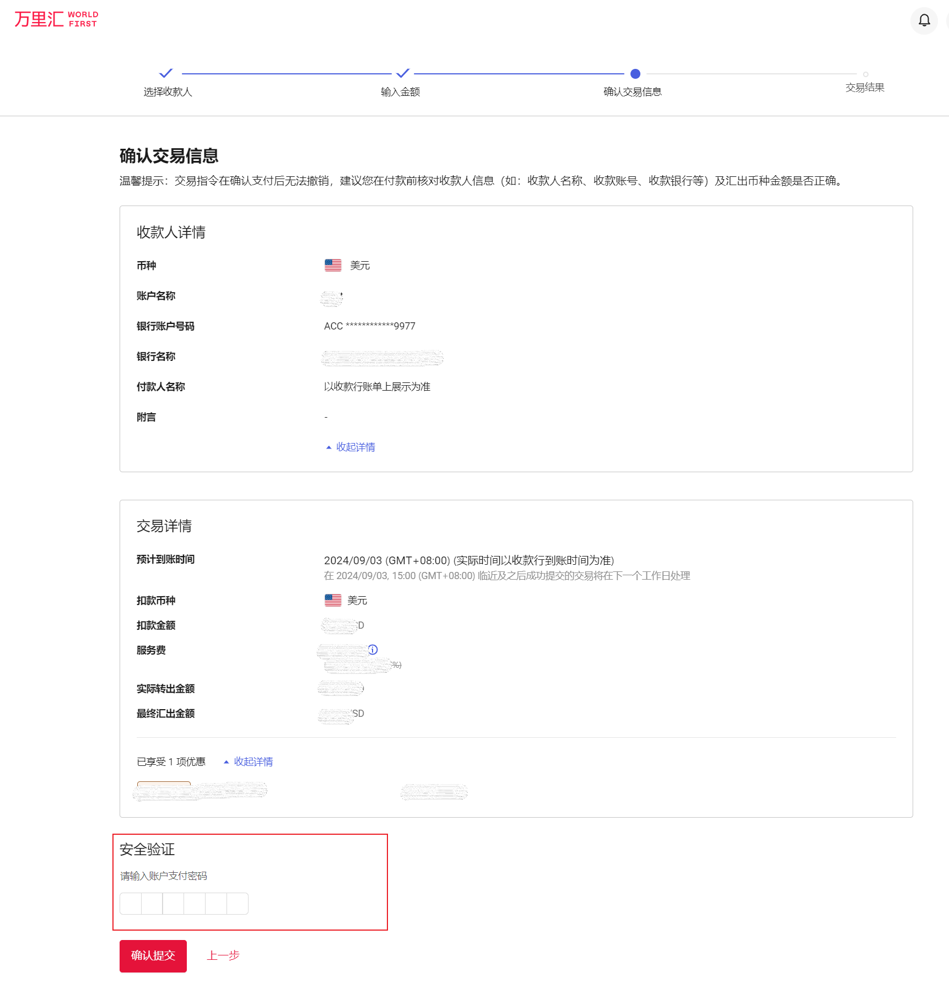Viewport: 949px width, 994px height.
Task: Focus the third payment password box
Action: click(174, 904)
